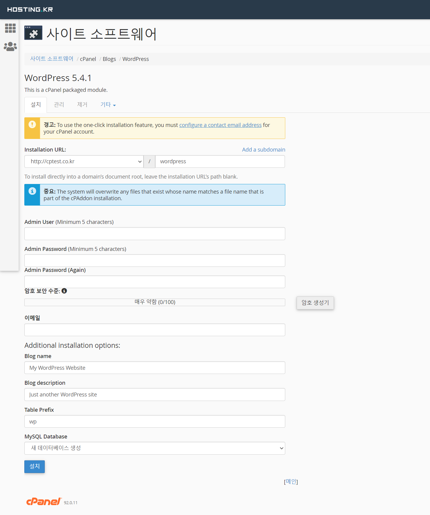Image resolution: width=430 pixels, height=515 pixels.
Task: Focus the Admin Password (Again) field
Action: (x=155, y=282)
